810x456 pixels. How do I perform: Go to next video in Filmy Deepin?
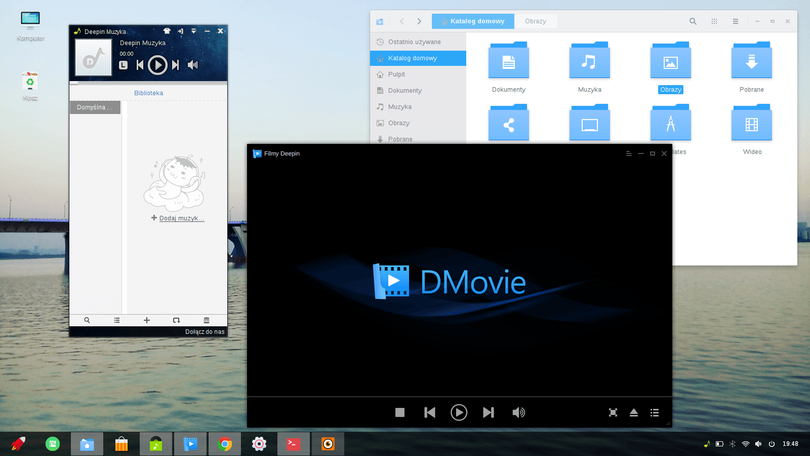tap(489, 412)
